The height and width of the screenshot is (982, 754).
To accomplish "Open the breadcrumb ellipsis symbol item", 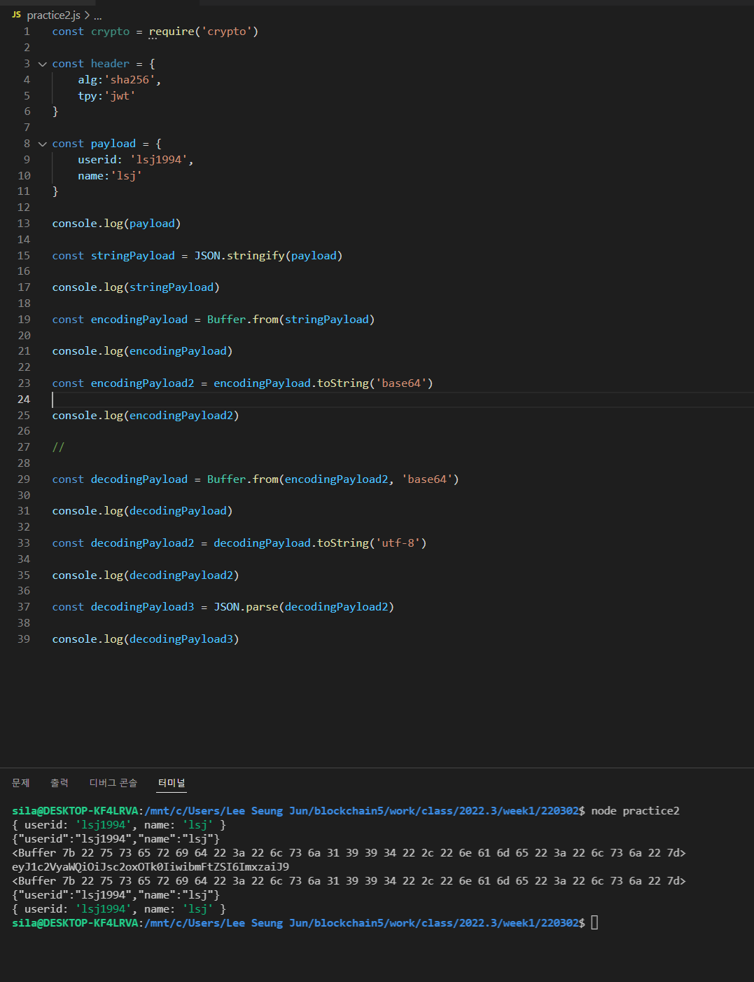I will pyautogui.click(x=98, y=15).
